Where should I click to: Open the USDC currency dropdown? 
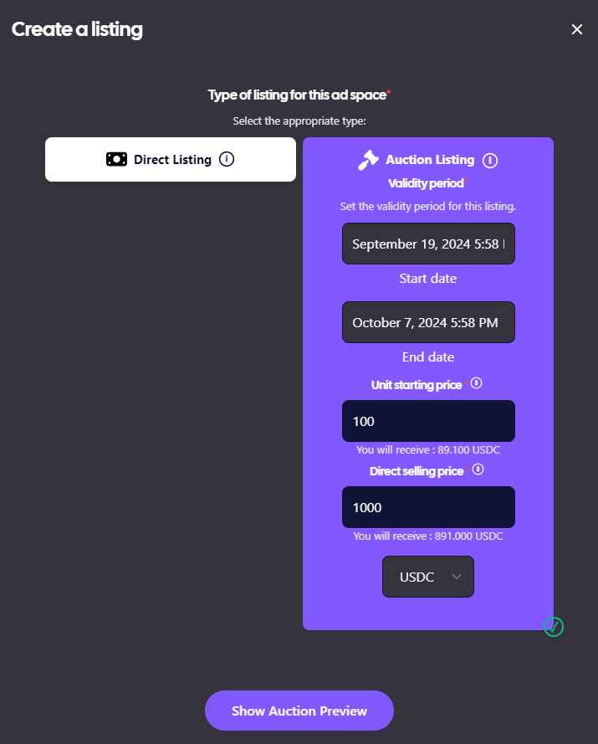(428, 577)
